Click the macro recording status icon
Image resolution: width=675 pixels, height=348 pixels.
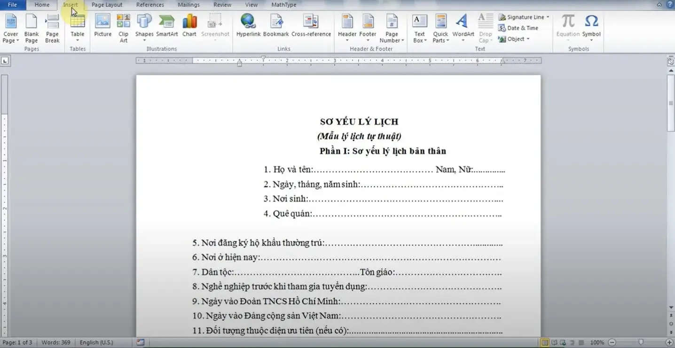pos(141,342)
